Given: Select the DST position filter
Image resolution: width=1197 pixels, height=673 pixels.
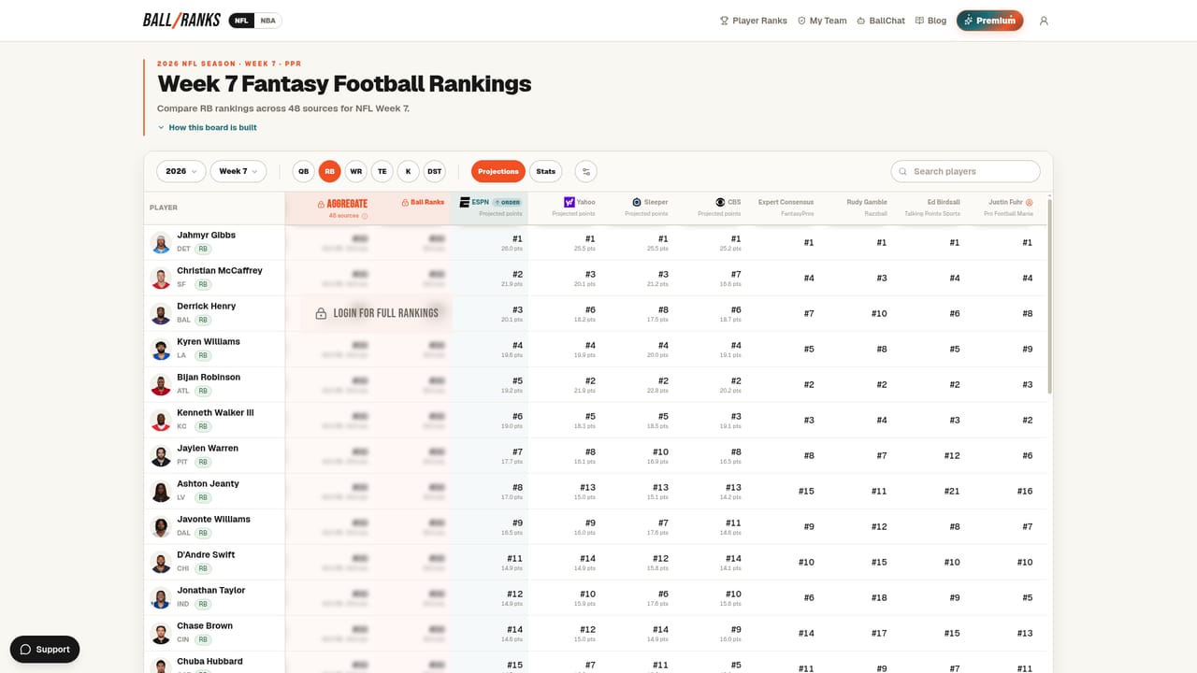Looking at the screenshot, I should click(434, 171).
